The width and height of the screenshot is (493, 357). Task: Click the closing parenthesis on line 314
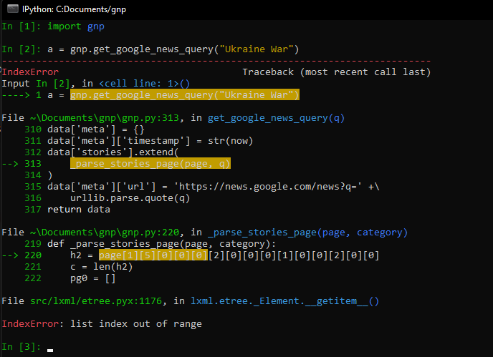tap(50, 175)
